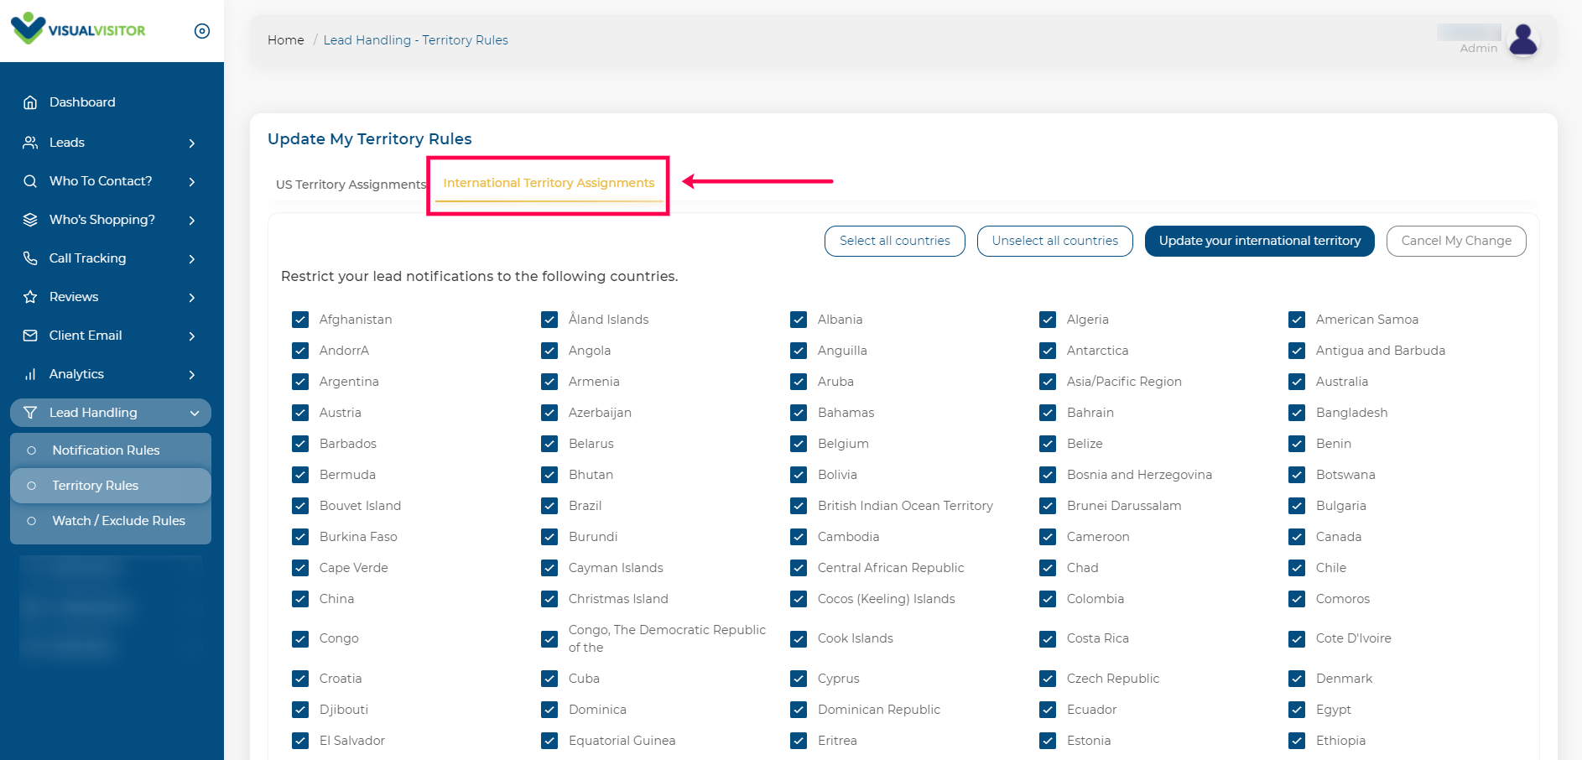Expand the Reviews chevron
Image resolution: width=1582 pixels, height=760 pixels.
(x=192, y=298)
